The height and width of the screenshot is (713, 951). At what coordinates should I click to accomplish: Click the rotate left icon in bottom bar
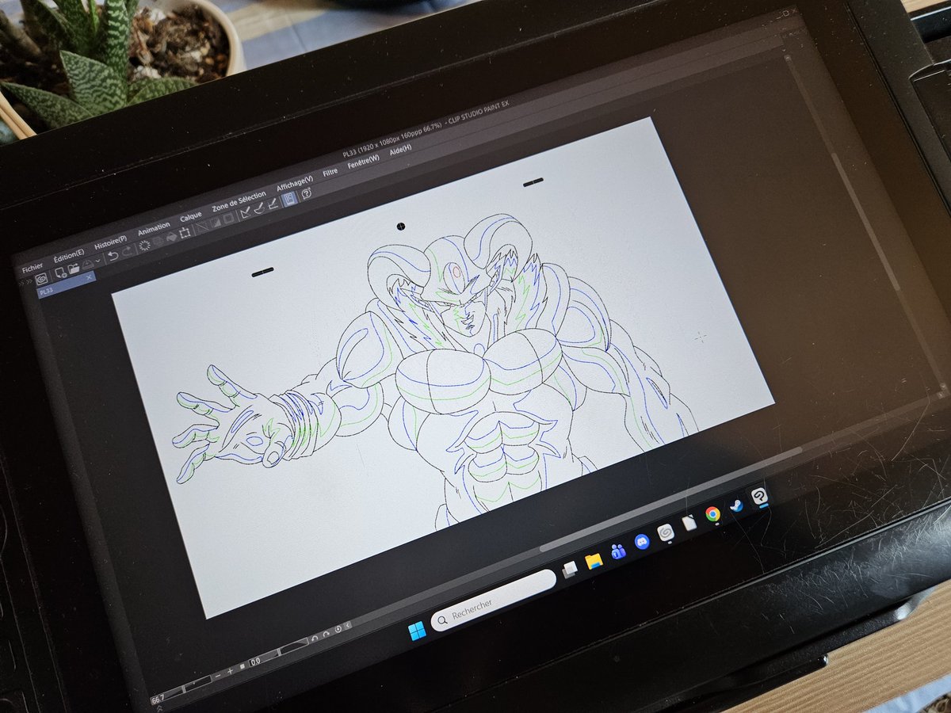[315, 639]
